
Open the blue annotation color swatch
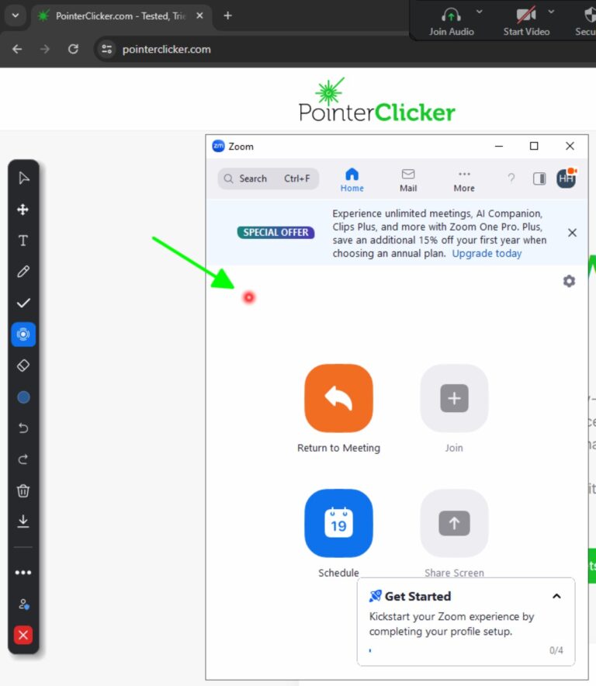point(23,397)
